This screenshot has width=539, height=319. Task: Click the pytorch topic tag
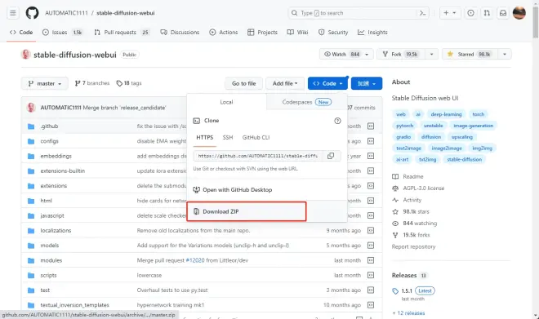pyautogui.click(x=404, y=126)
